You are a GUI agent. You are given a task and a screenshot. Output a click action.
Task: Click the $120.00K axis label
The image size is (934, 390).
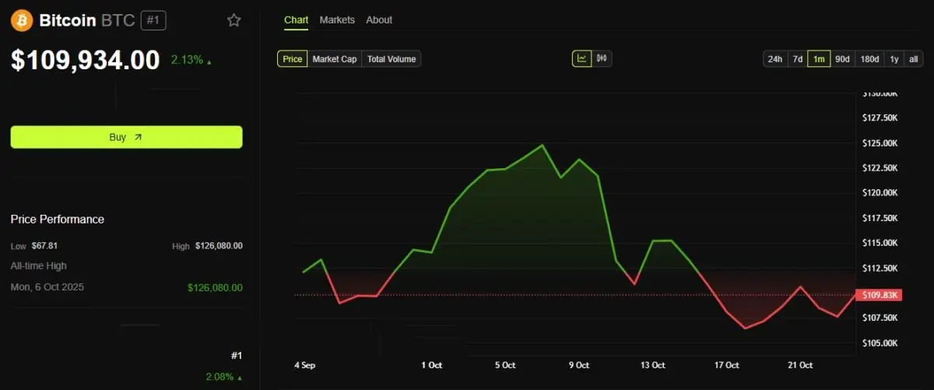tap(880, 193)
